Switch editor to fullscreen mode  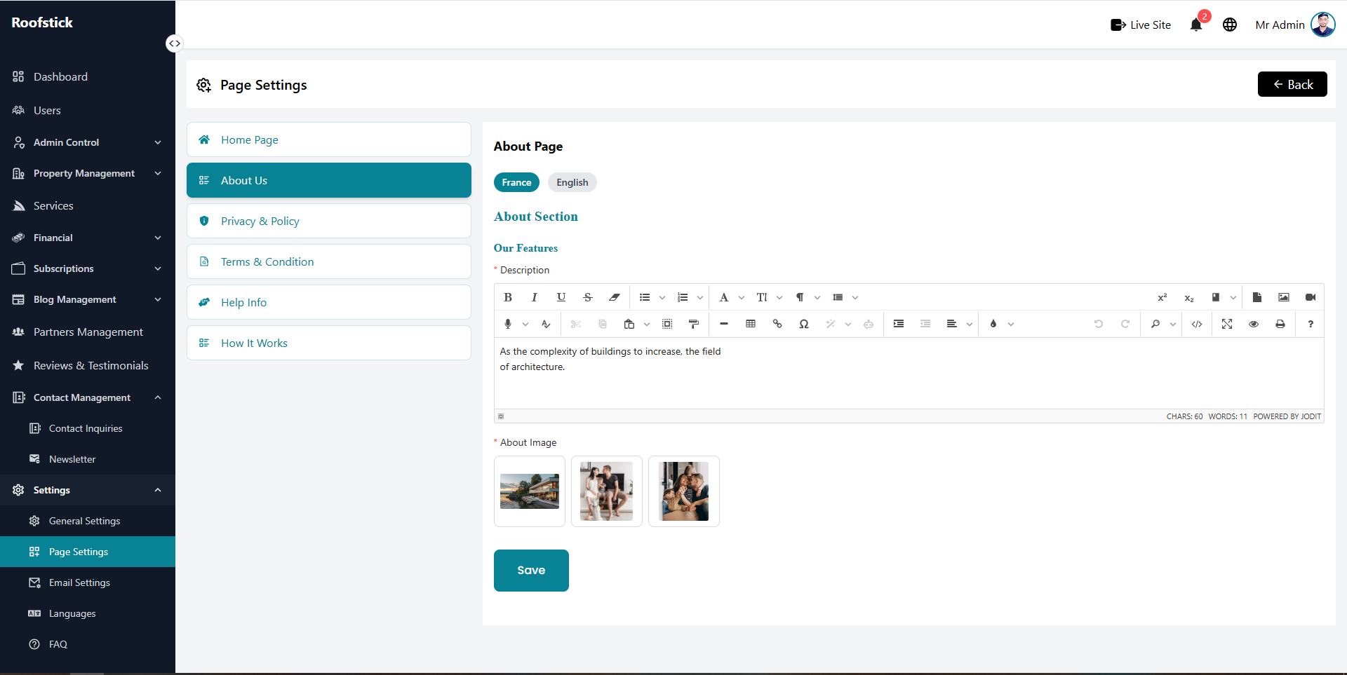1227,324
